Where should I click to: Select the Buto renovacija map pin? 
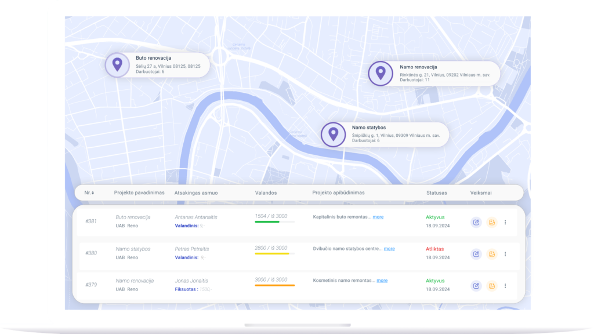tap(118, 64)
